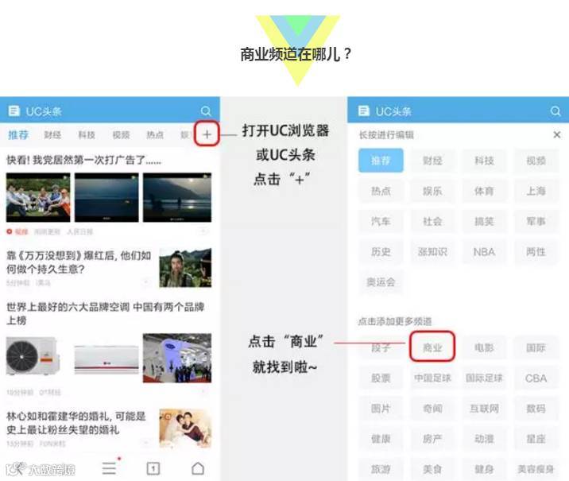569x481 pixels.
Task: Select the 两性 channel
Action: (x=536, y=251)
